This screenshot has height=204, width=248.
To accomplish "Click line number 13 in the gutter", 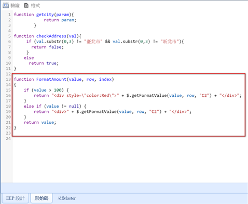I will 8,79.
